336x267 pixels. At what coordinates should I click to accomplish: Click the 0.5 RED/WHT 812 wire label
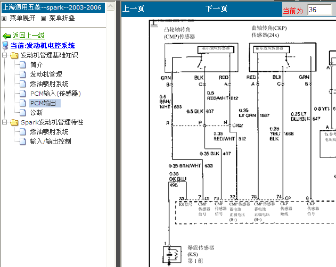[223, 96]
